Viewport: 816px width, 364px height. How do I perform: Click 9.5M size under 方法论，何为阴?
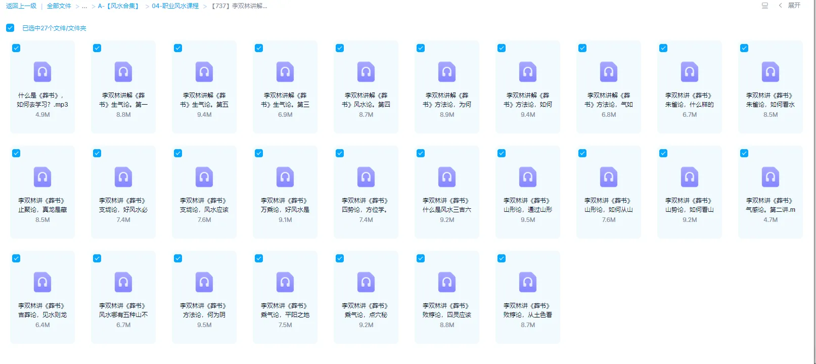[204, 325]
